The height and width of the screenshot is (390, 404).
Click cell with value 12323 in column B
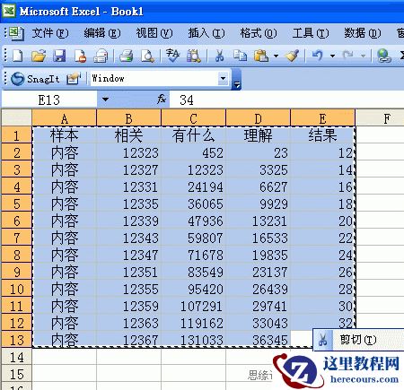coord(129,152)
